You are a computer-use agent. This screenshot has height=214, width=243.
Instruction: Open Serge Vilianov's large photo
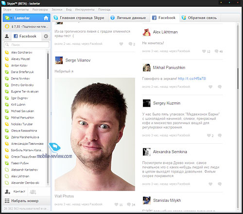[x=95, y=134]
